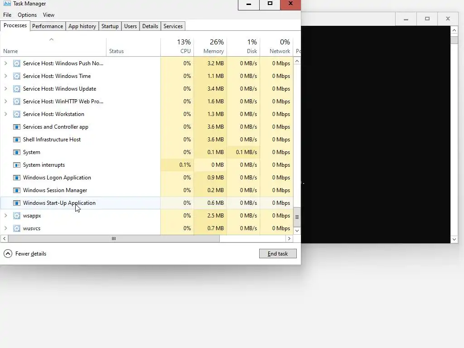Click the Fewer details link text
Image resolution: width=464 pixels, height=348 pixels.
[x=31, y=254]
